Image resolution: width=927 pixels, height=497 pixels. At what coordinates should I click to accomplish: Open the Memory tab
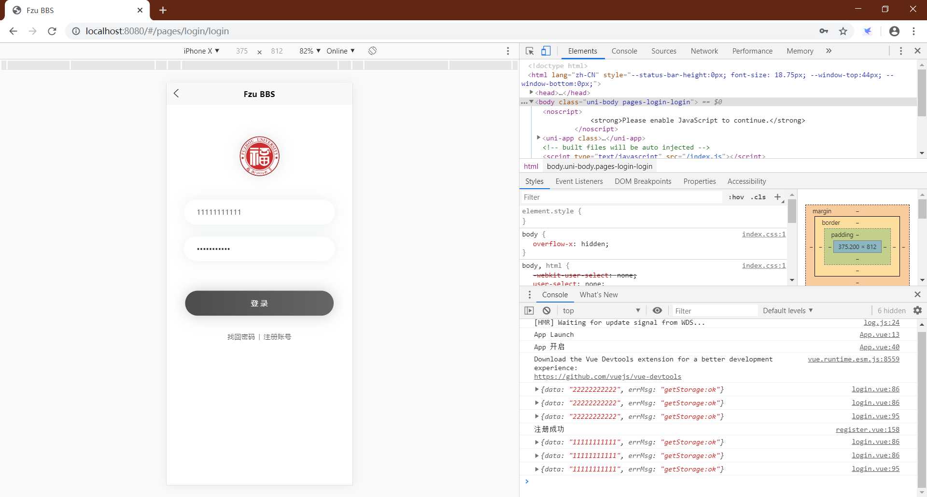(x=800, y=51)
